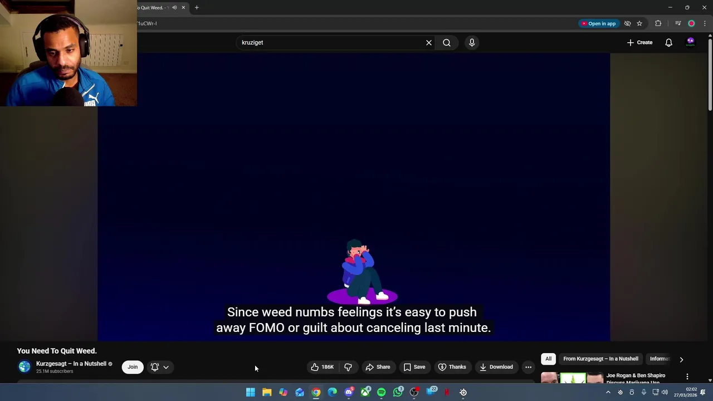Bookmark this page with the star icon

pos(639,23)
